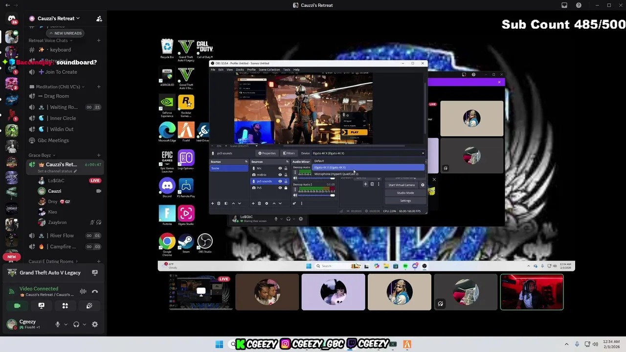Open the headphone output options arrow
This screenshot has height=352, width=626.
(x=84, y=324)
